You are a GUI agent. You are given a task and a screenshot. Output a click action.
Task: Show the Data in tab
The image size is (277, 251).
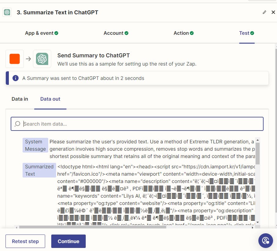tap(20, 99)
